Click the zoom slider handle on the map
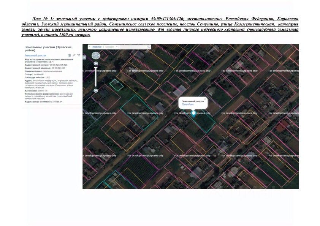This screenshot has height=226, width=320. coord(96,68)
